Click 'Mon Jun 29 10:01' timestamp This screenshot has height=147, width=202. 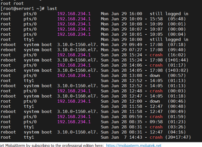click(121, 34)
